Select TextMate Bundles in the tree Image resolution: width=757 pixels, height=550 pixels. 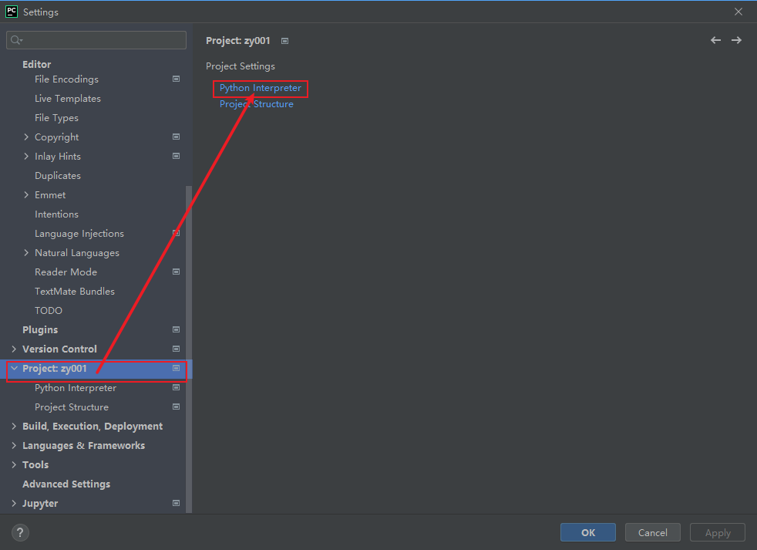(x=75, y=292)
